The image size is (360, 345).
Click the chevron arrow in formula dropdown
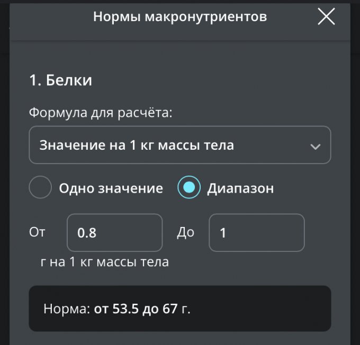point(316,146)
